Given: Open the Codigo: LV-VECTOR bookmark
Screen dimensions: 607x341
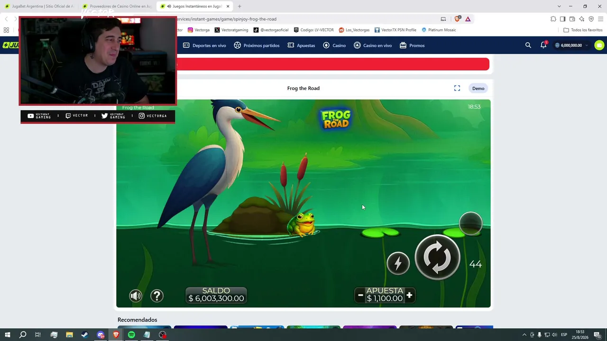Looking at the screenshot, I should (313, 30).
